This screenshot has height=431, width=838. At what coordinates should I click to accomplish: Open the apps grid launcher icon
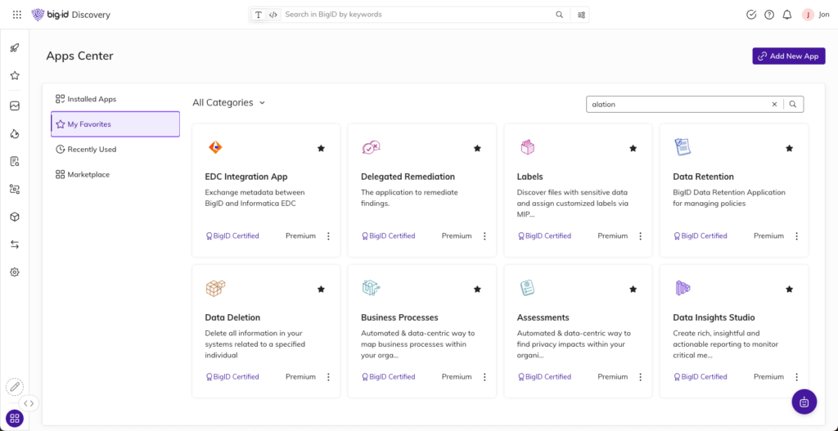point(17,15)
